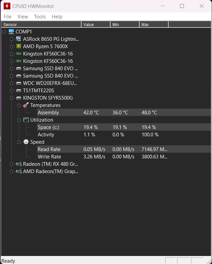
Task: Expand the second Kingston KF560C36-16 node
Action: click(11, 61)
